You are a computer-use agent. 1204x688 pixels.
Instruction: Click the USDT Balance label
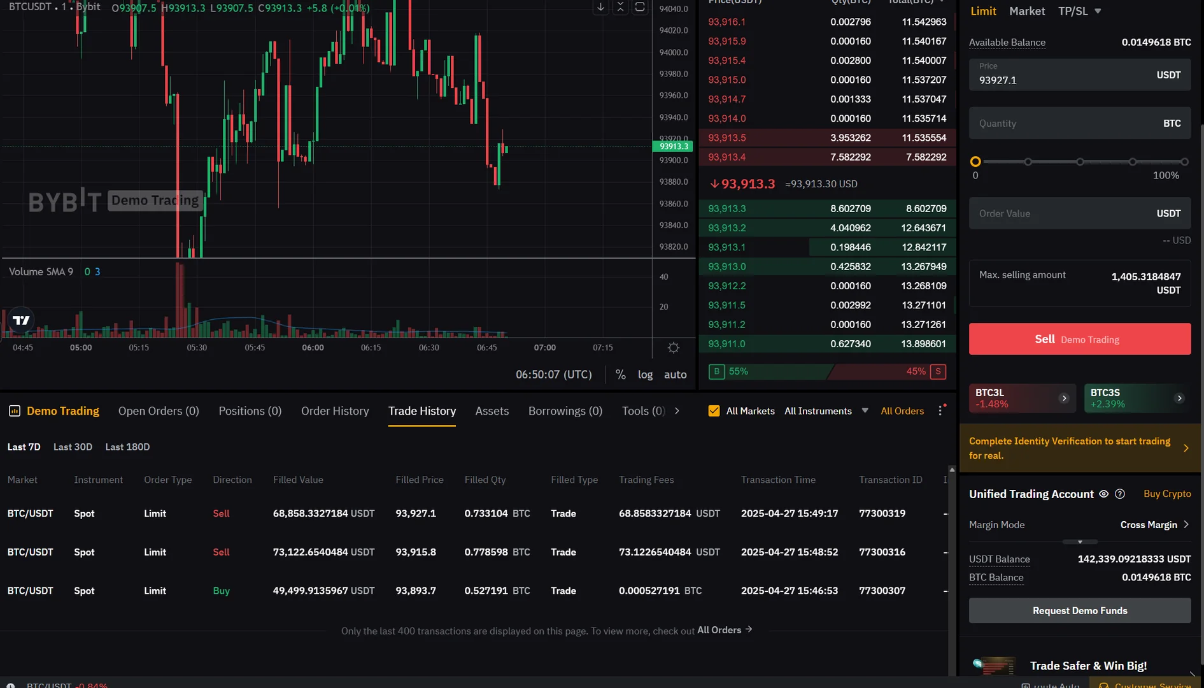click(x=999, y=559)
